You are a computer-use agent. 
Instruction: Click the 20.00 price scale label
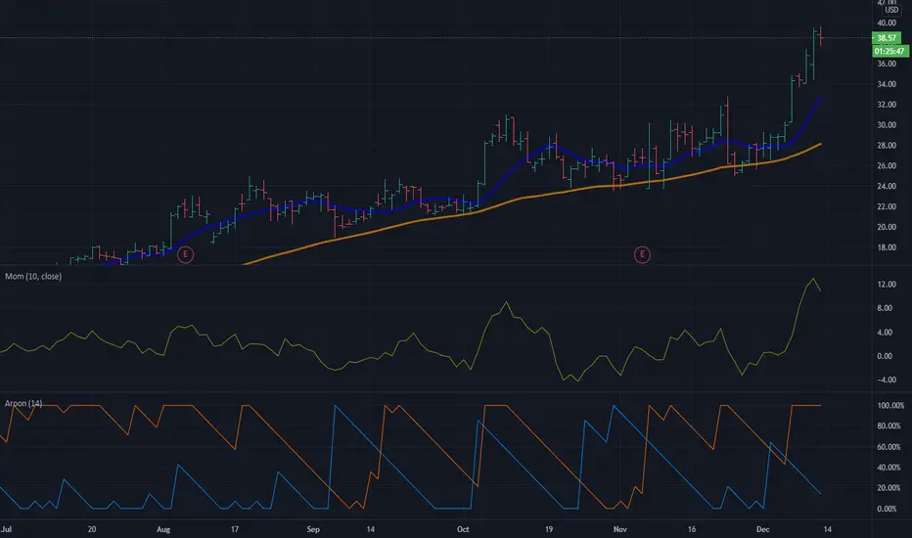click(x=887, y=227)
